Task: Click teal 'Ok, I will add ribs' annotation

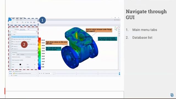Action: click(54, 49)
